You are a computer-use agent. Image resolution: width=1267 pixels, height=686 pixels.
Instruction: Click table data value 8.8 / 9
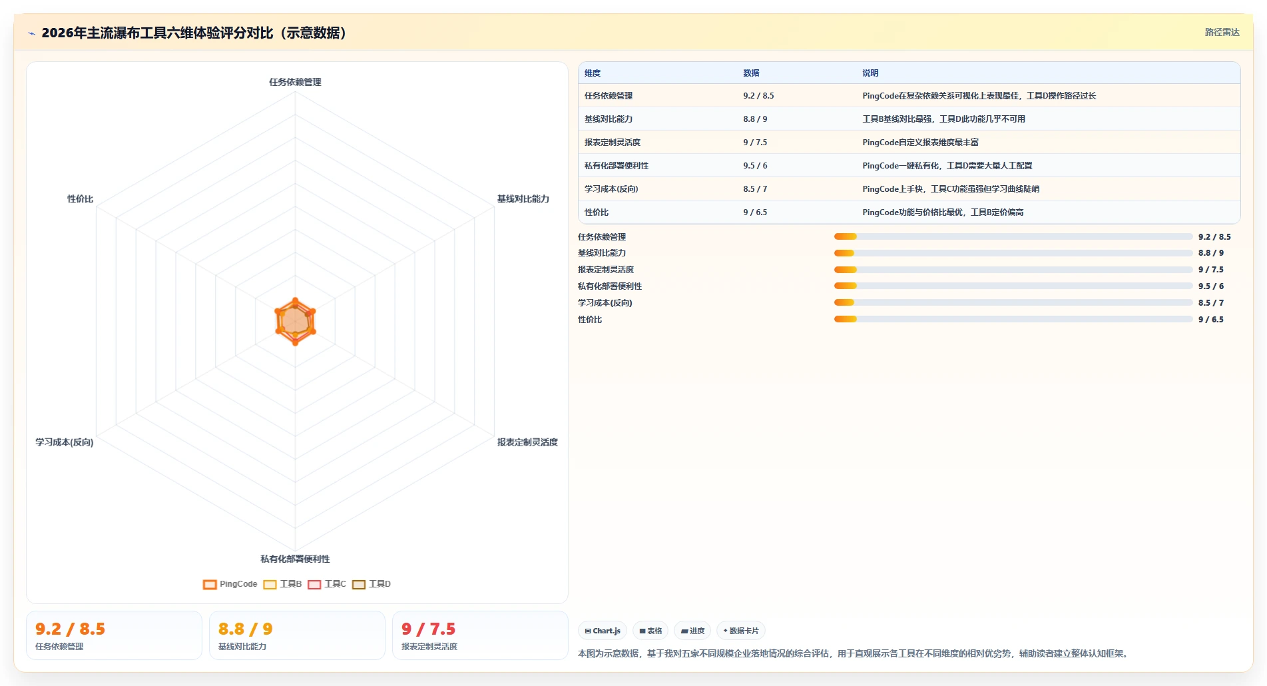(x=755, y=119)
